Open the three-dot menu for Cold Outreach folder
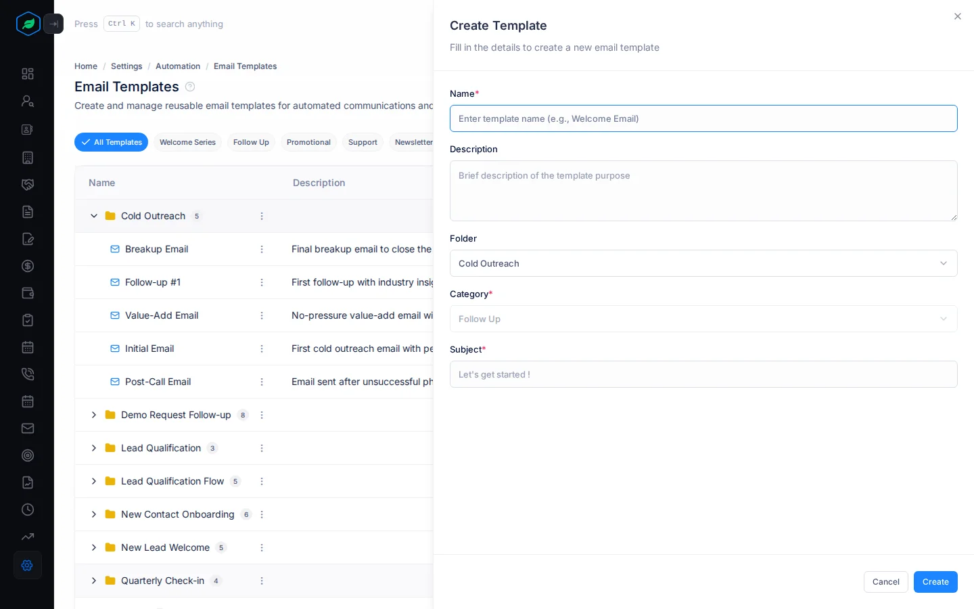The width and height of the screenshot is (974, 609). click(262, 216)
